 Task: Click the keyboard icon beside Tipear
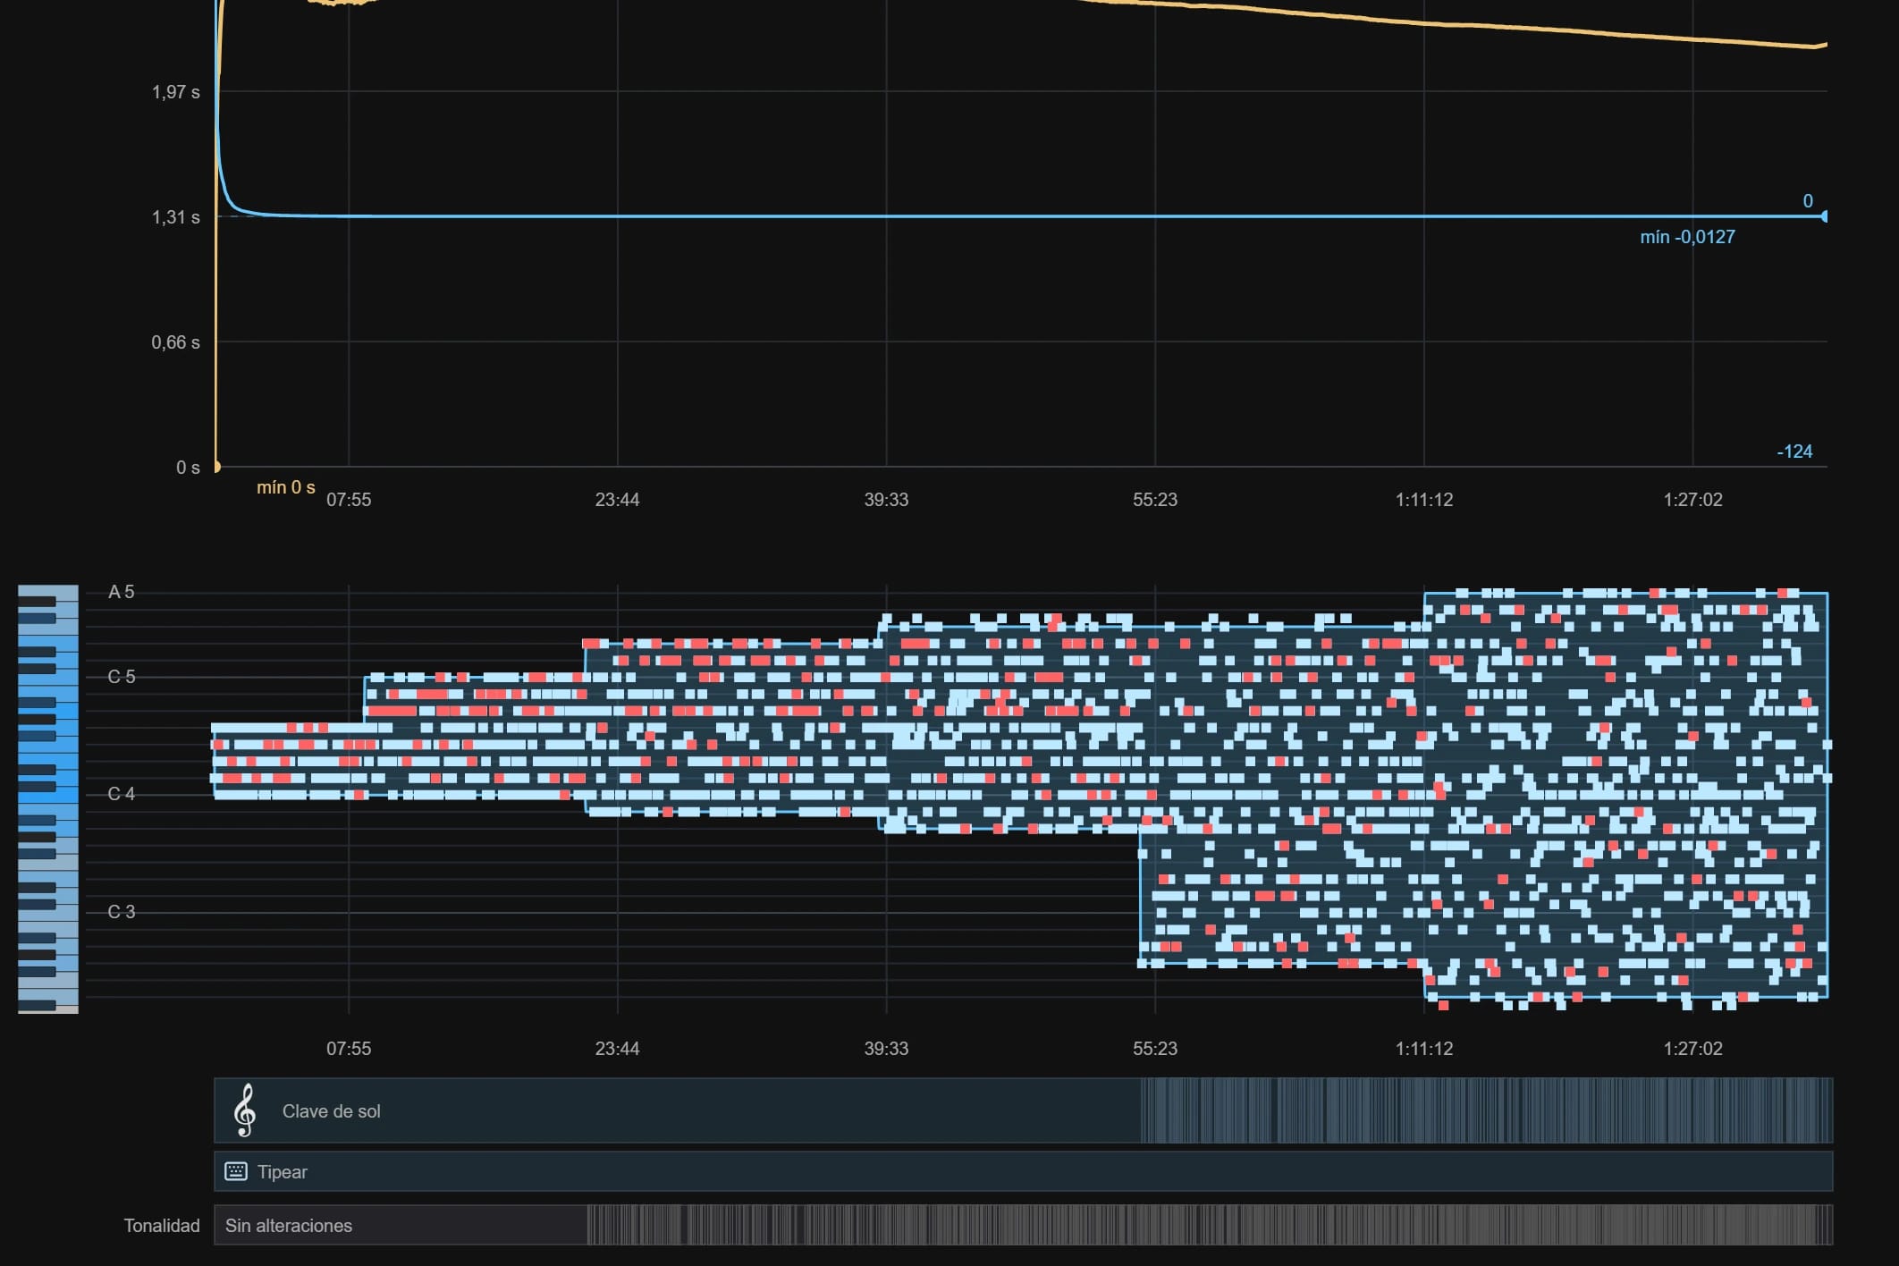point(236,1171)
